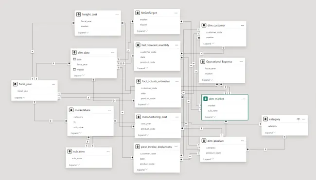316x180 pixels.
Task: Select product_code field in dim_product table
Action: tap(213, 153)
